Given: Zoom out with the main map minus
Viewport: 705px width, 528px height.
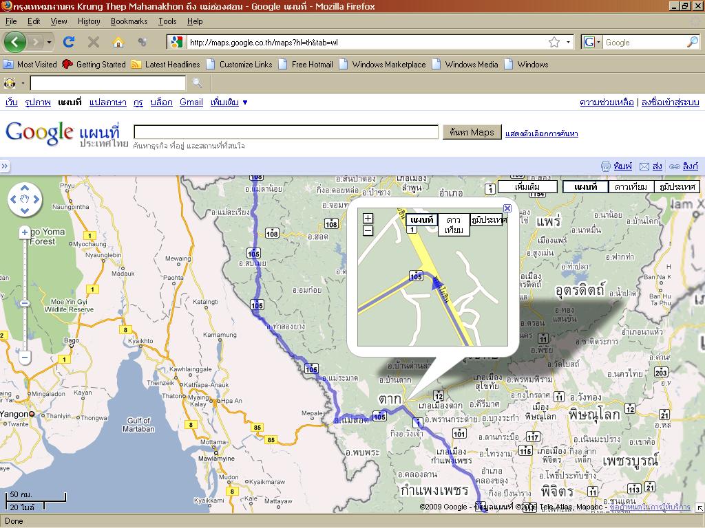Looking at the screenshot, I should click(25, 357).
